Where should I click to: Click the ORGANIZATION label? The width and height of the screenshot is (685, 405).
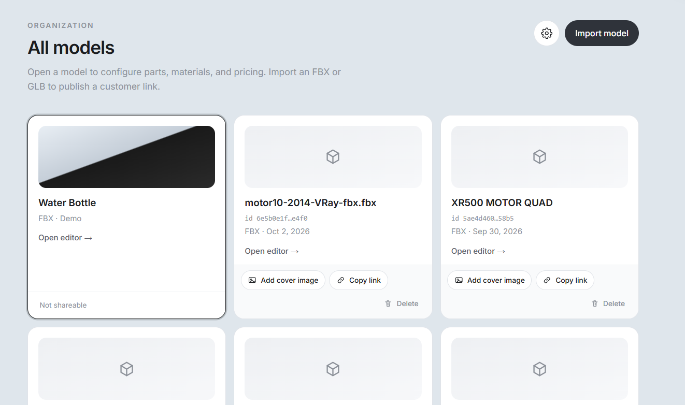point(61,25)
